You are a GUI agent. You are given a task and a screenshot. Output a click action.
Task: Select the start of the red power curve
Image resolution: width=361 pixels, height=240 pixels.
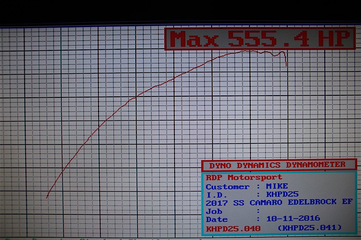pos(47,197)
